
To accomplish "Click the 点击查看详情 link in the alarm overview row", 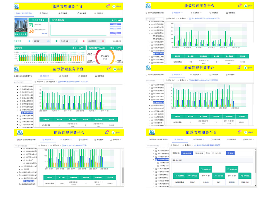I will click(117, 41).
